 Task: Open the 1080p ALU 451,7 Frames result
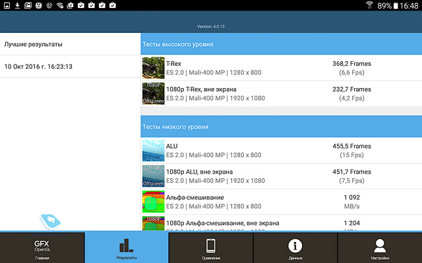pos(351,176)
